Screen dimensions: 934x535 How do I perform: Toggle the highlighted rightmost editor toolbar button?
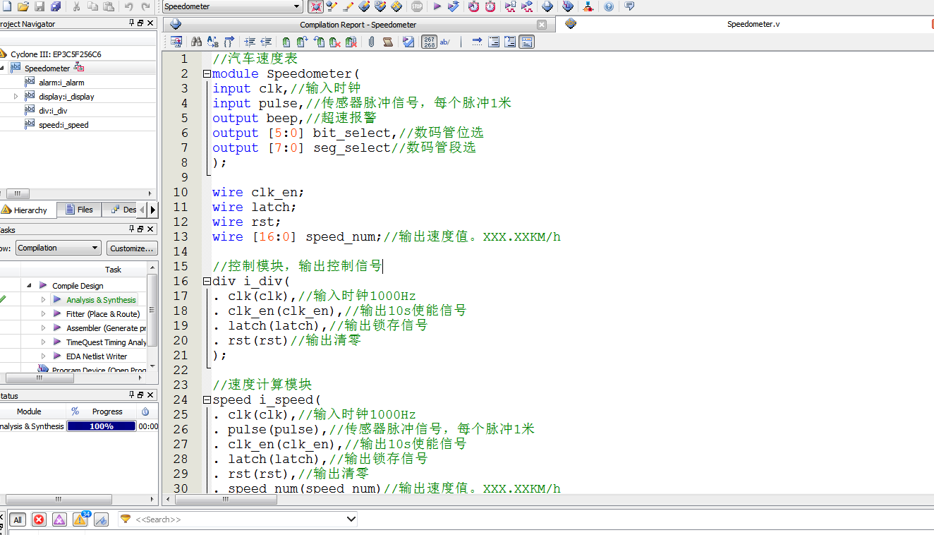point(526,42)
